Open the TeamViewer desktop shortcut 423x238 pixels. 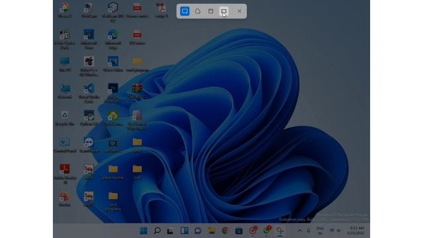coord(89,145)
